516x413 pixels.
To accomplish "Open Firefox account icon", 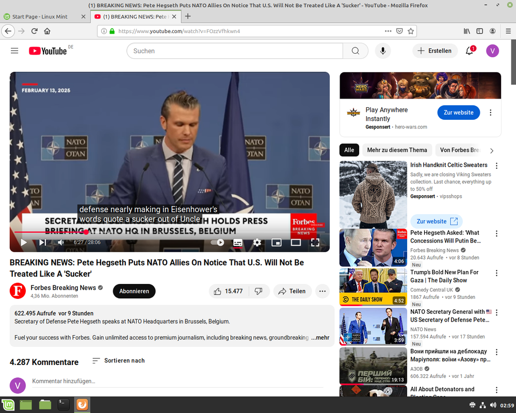I will coord(493,31).
